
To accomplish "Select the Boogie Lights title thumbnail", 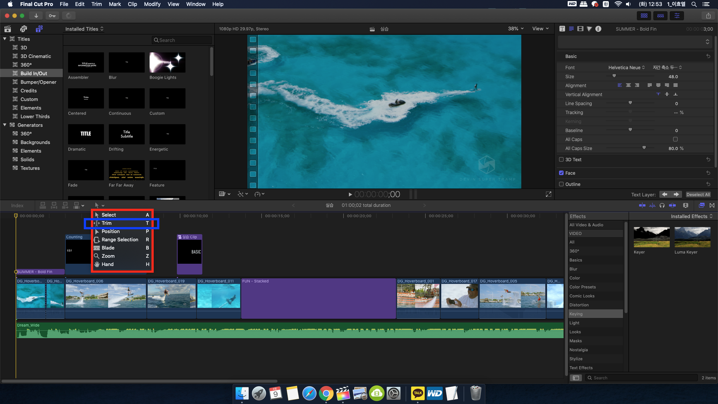I will [167, 62].
